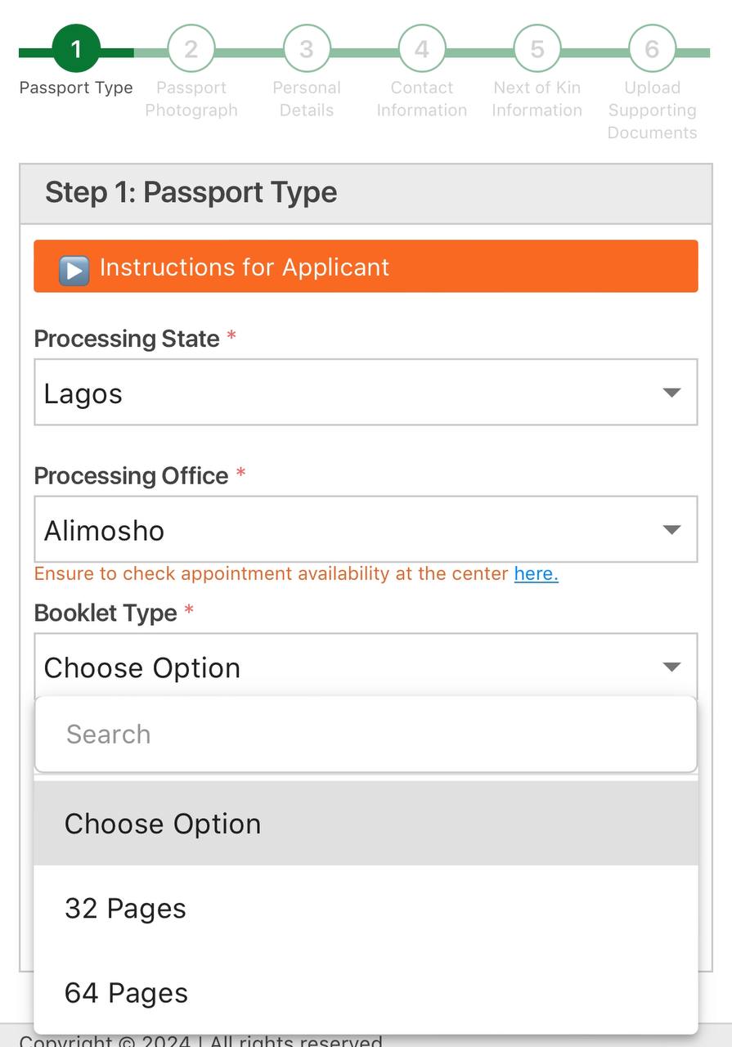
Task: Click the Passport Photograph step label
Action: (191, 99)
